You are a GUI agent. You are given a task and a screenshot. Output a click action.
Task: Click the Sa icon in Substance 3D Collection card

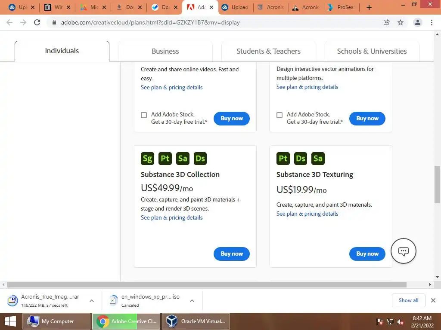183,158
